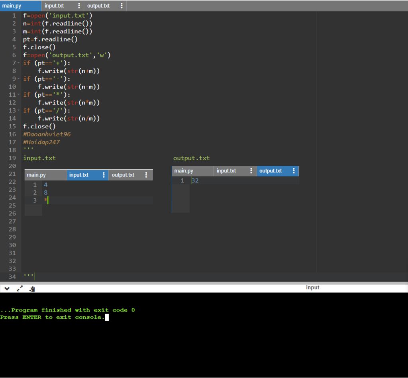Click the if (pt=='-'): line
The image size is (408, 378).
(47, 79)
